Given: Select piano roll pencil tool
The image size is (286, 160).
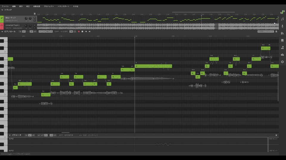Looking at the screenshot, I should (x=24, y=32).
